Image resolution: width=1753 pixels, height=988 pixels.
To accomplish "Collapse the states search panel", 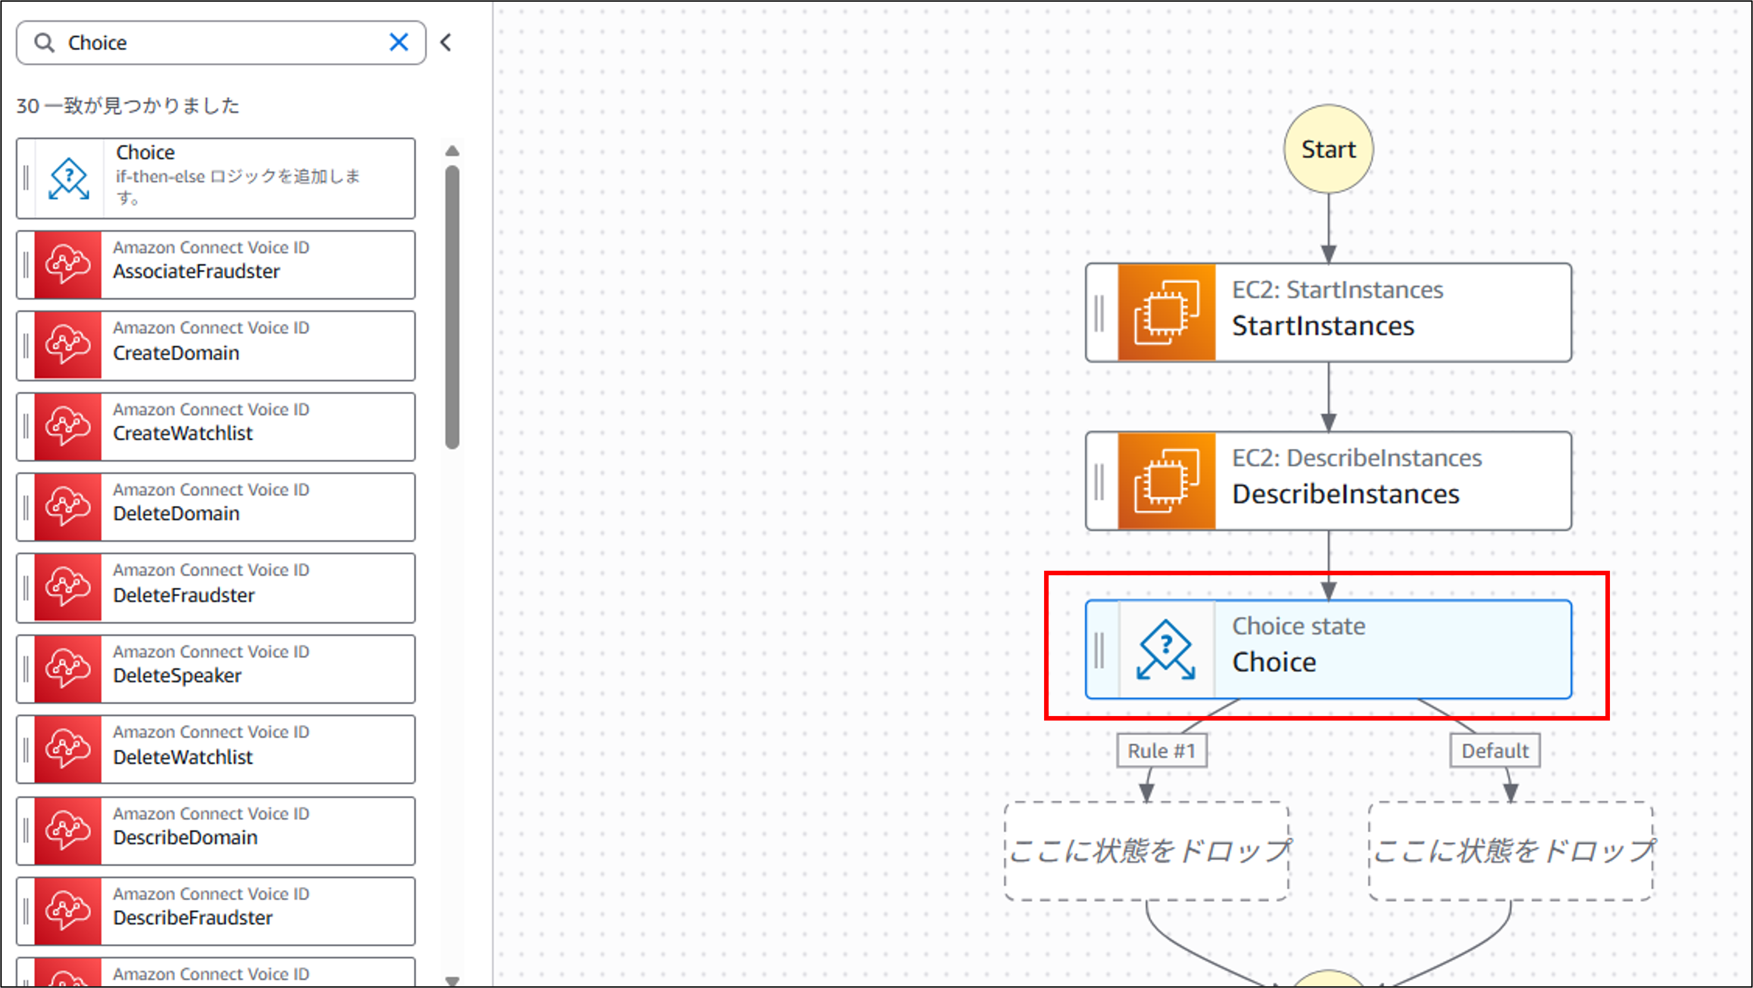I will click(x=446, y=42).
